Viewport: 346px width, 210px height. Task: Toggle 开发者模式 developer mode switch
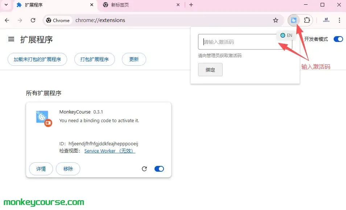[x=338, y=39]
